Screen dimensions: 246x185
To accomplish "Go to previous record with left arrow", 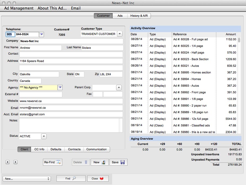I will click(x=7, y=162).
